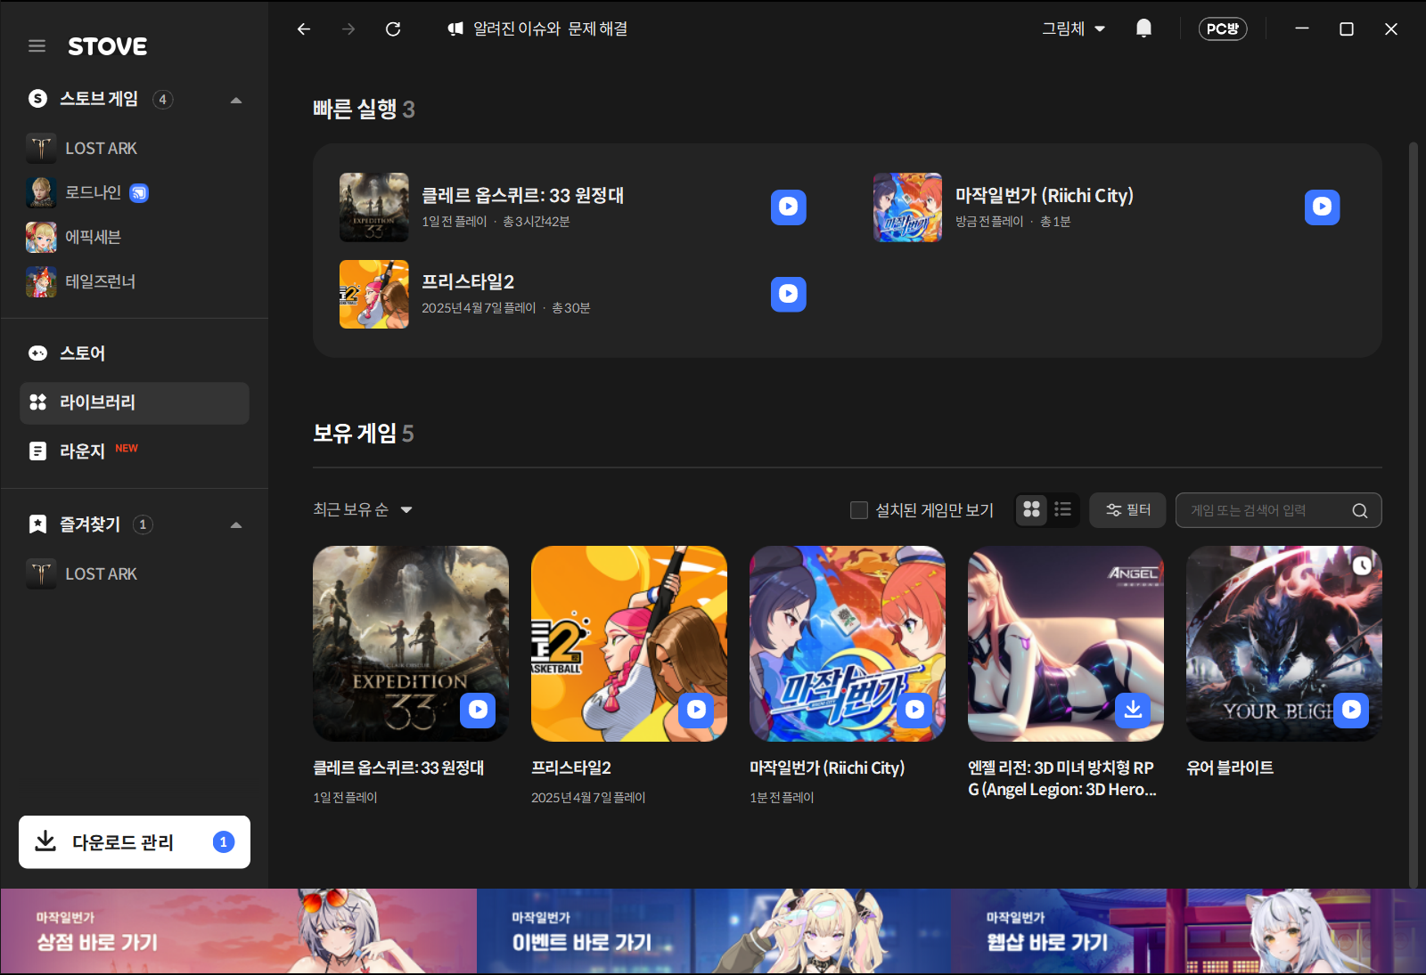Click the 즐겨찾기 bookmark icon
The height and width of the screenshot is (975, 1426).
[37, 524]
